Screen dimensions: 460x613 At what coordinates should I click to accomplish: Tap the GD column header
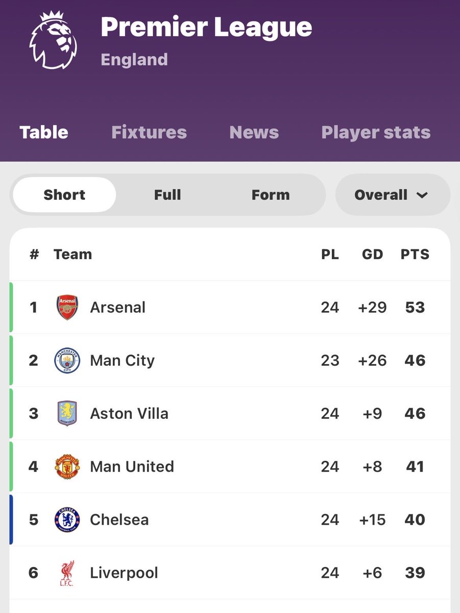372,254
